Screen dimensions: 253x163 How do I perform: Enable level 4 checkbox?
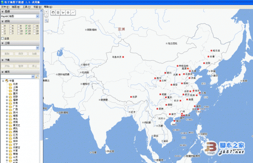tap(11, 26)
